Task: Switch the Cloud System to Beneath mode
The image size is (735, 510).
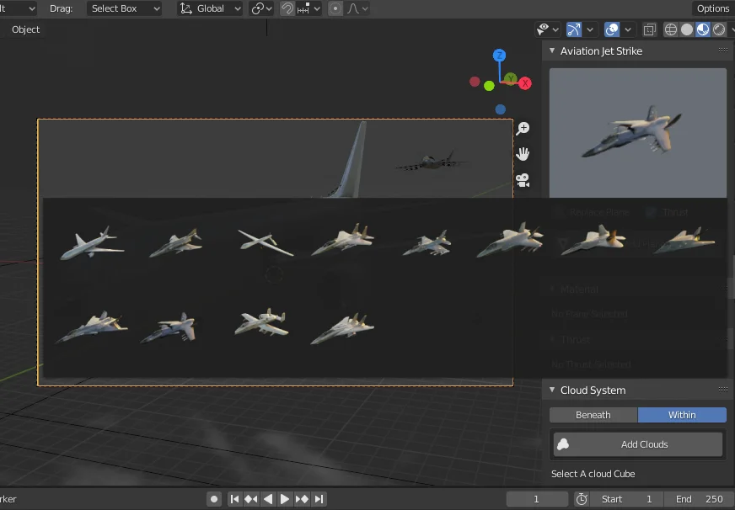Action: [x=593, y=414]
